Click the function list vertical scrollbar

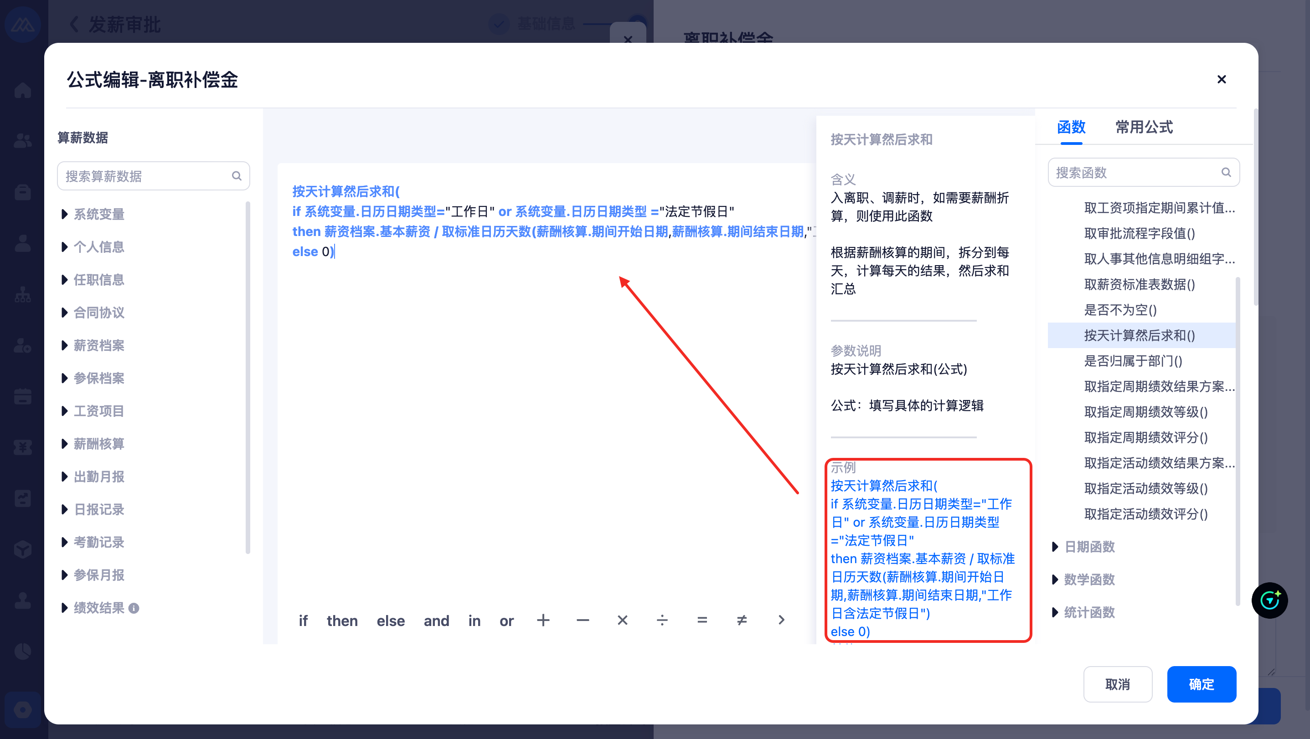[x=1238, y=441]
